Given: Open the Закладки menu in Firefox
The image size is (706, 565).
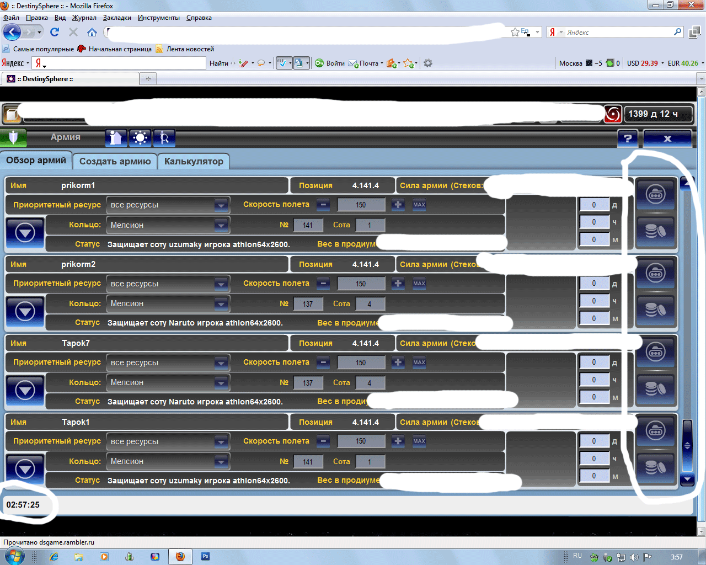Looking at the screenshot, I should tap(117, 18).
